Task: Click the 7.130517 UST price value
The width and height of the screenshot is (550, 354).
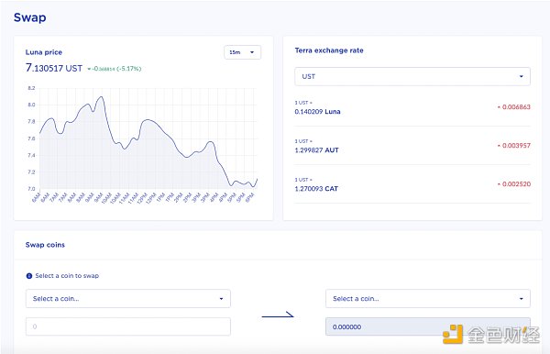Action: tap(54, 68)
